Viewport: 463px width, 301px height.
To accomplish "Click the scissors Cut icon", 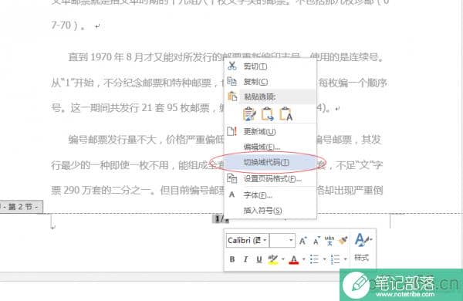I will coord(232,66).
